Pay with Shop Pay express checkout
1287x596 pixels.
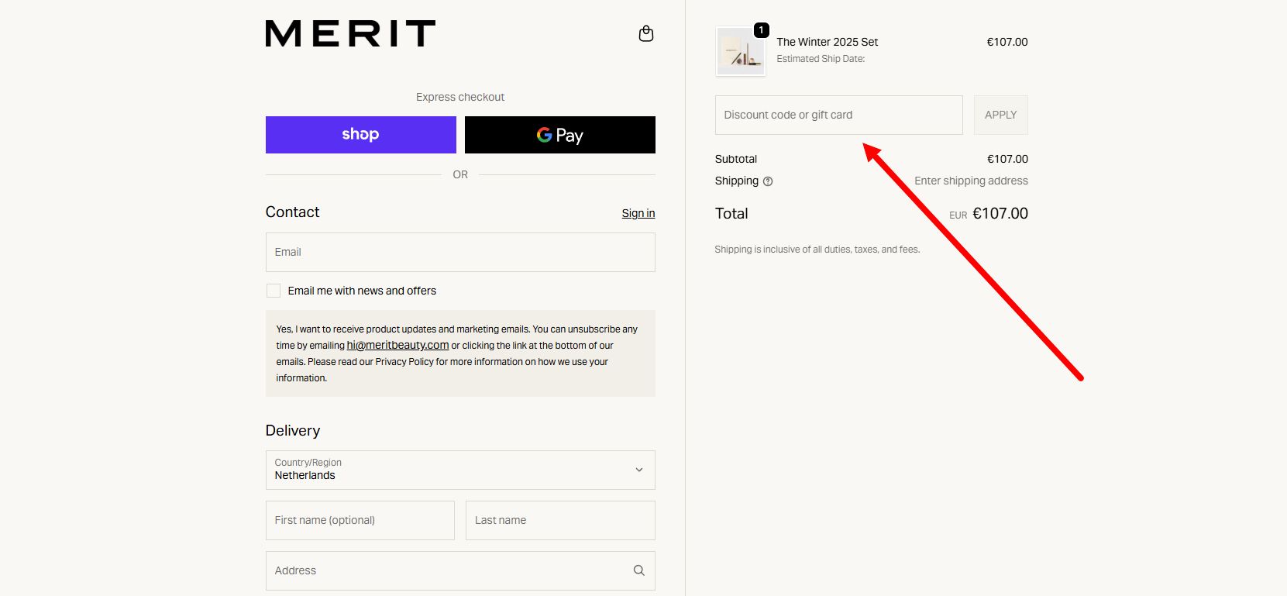[x=361, y=135]
